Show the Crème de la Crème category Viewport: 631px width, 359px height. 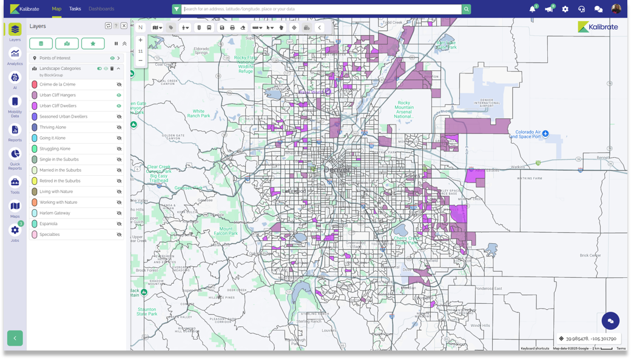point(119,85)
